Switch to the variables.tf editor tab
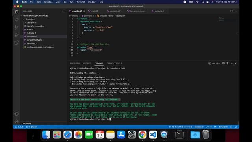Image resolution: width=252 pixels, height=142 pixels. coord(115,11)
